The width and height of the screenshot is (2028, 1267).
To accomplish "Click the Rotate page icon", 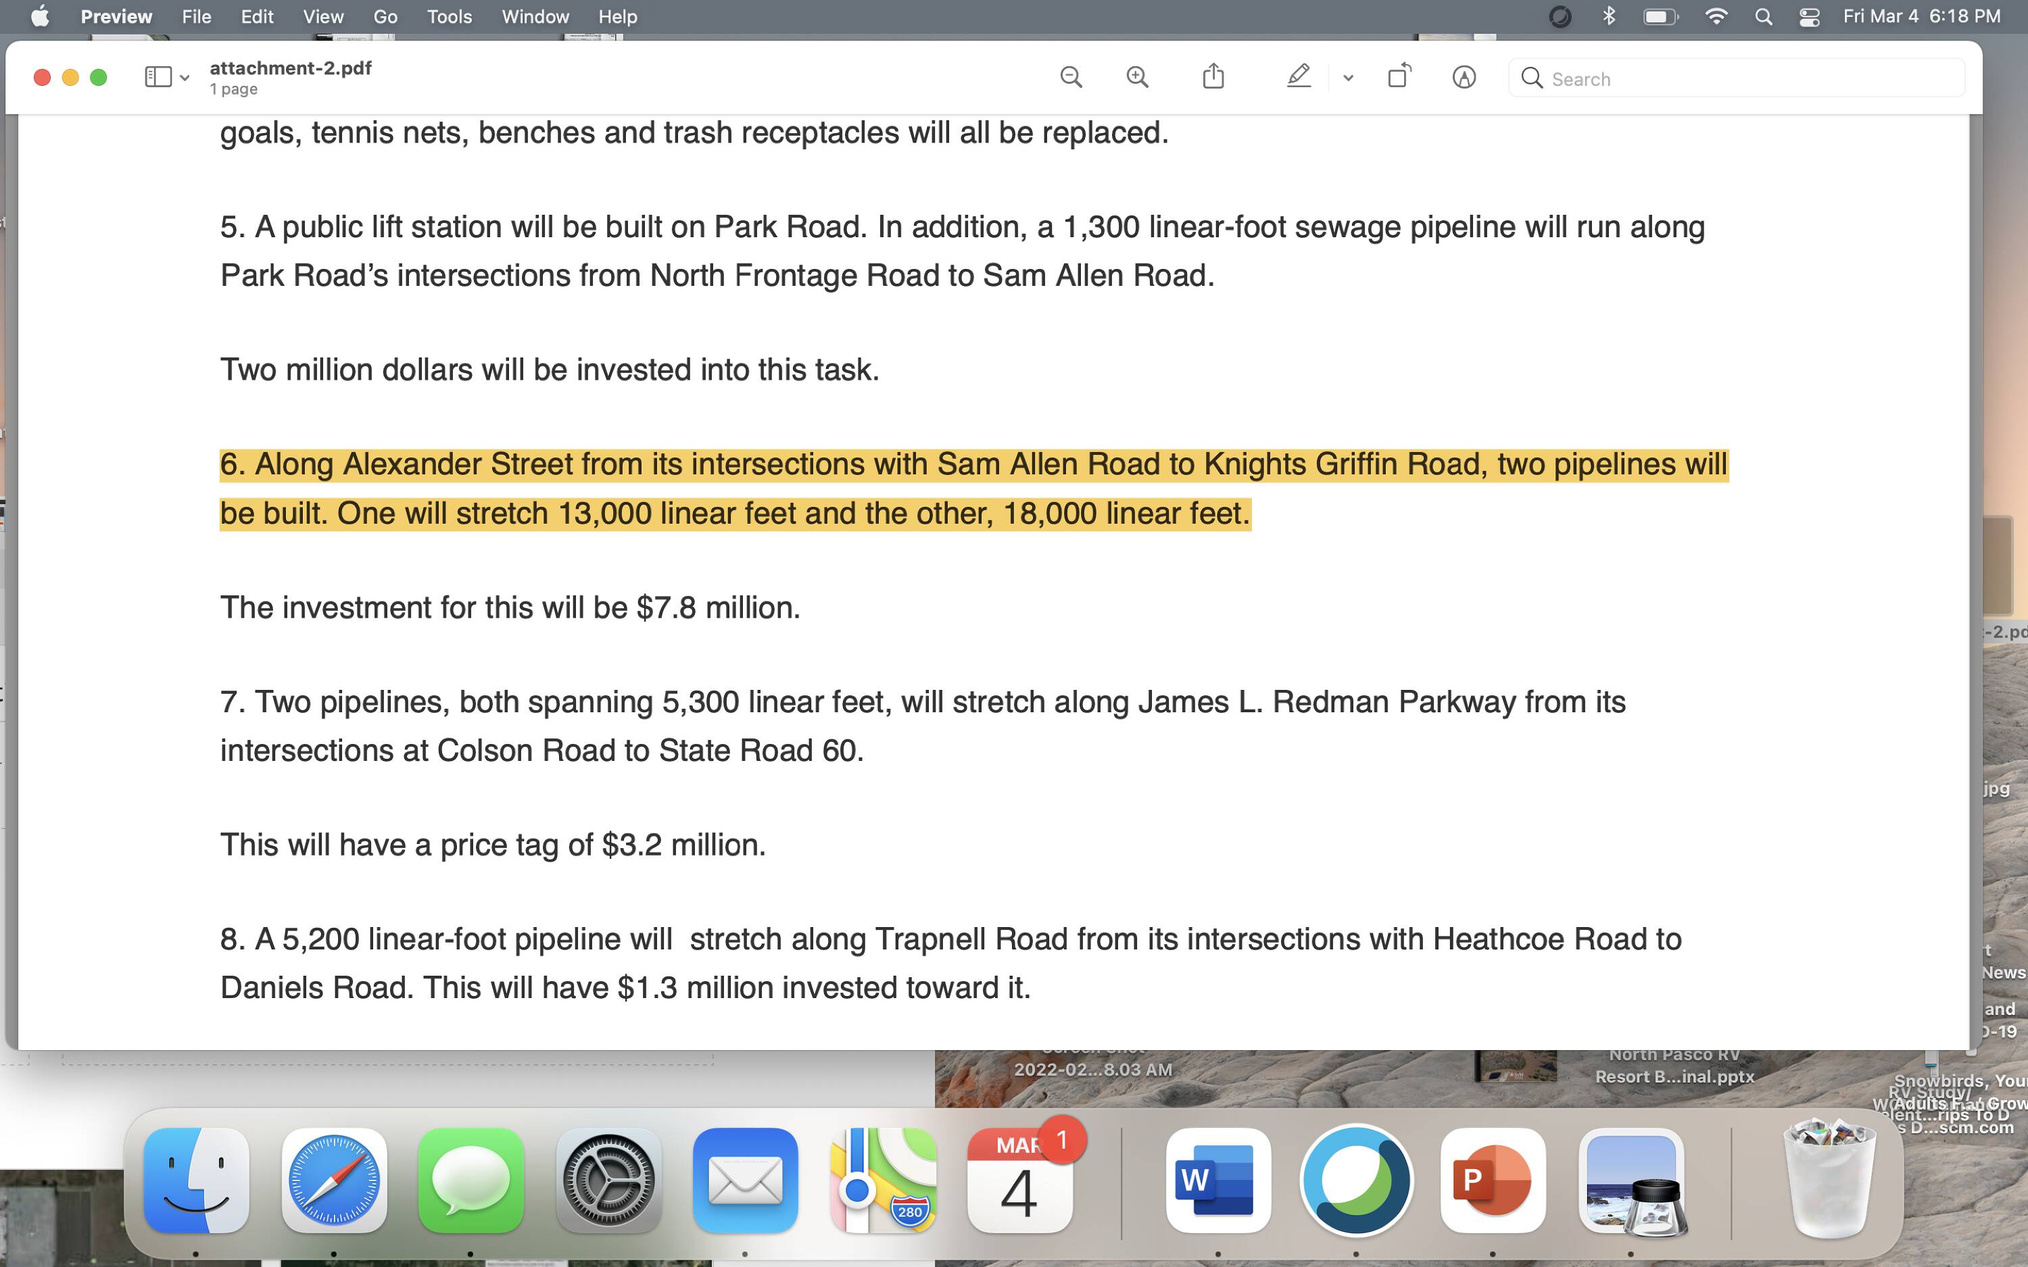I will click(1399, 78).
